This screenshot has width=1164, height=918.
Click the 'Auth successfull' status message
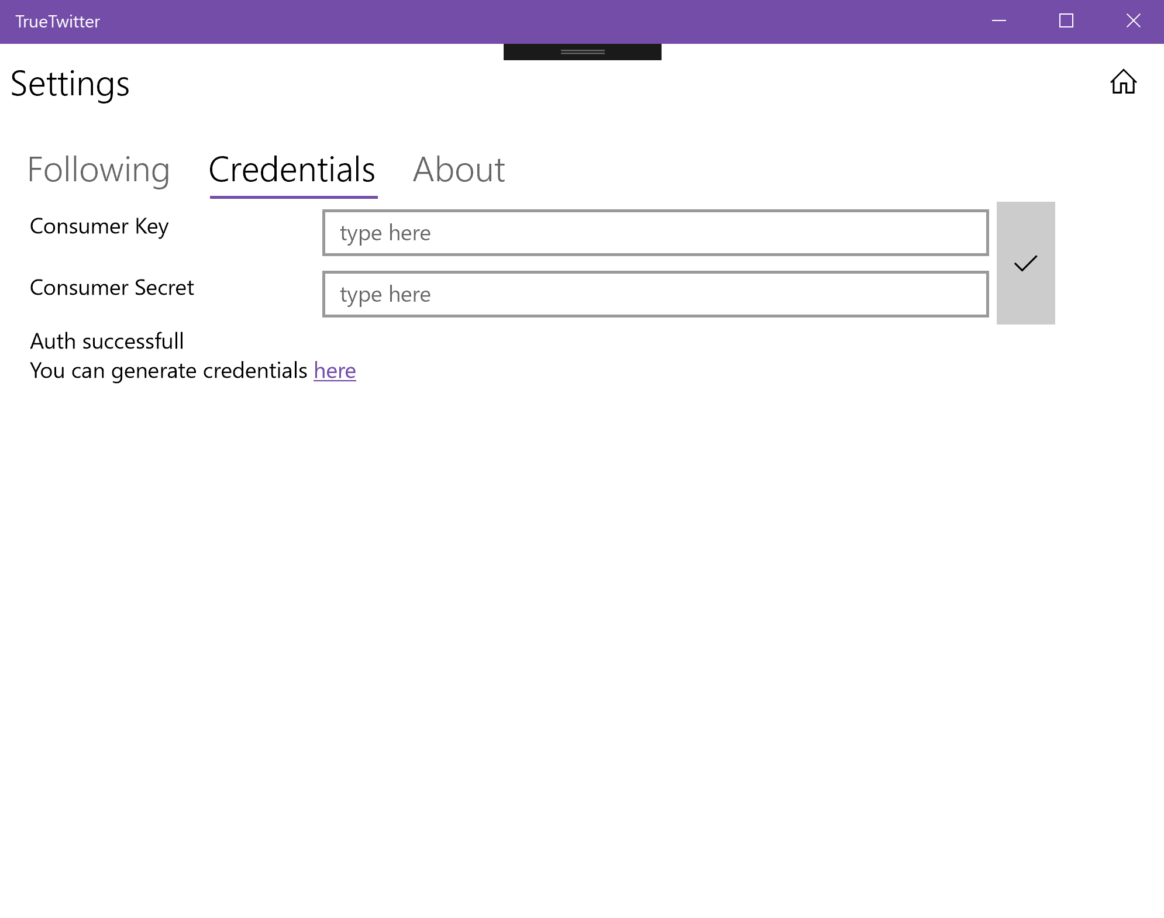point(107,341)
